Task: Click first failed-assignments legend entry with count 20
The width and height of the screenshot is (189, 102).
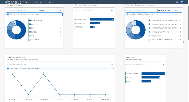Action: pos(165,20)
